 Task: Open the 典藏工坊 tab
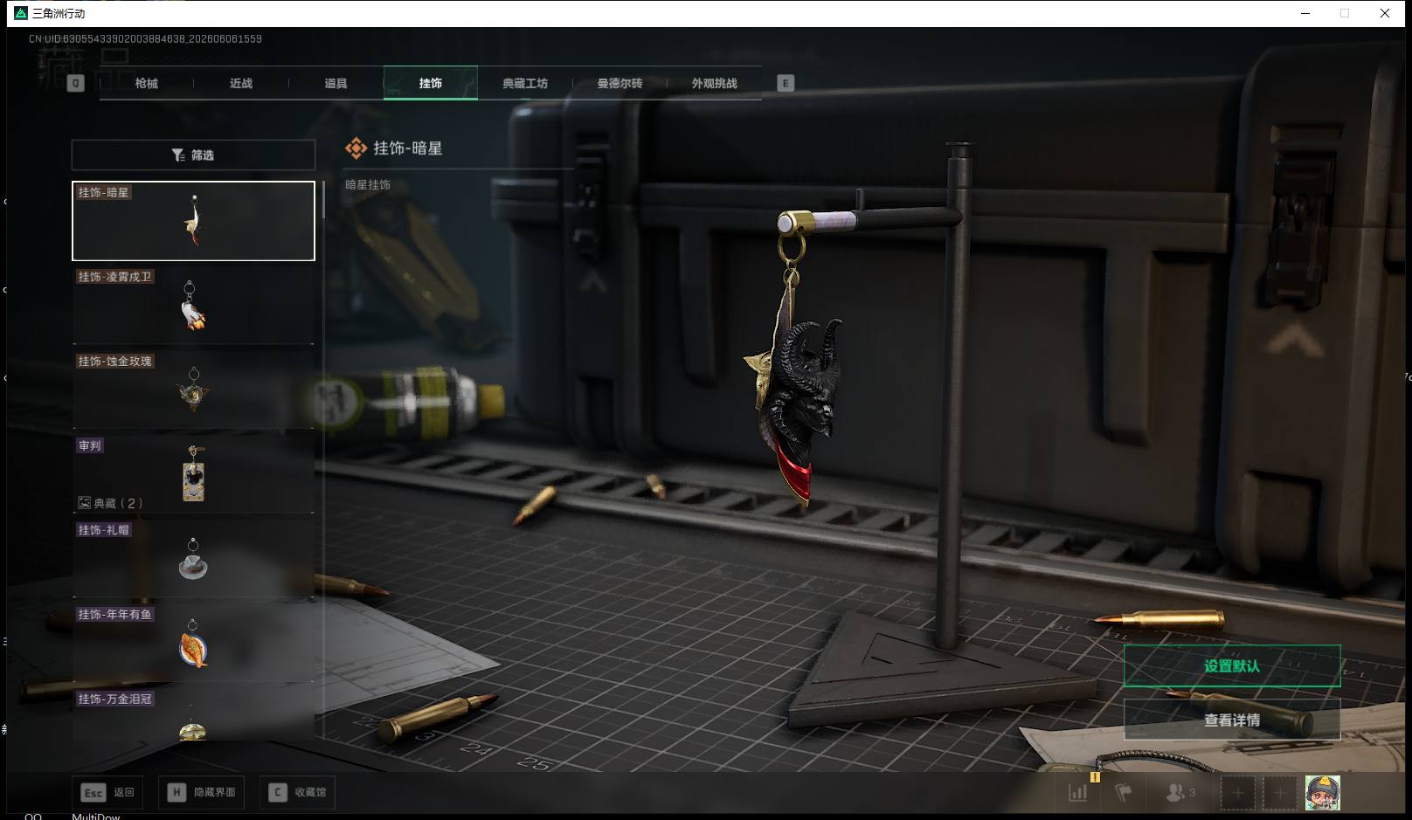pyautogui.click(x=525, y=83)
